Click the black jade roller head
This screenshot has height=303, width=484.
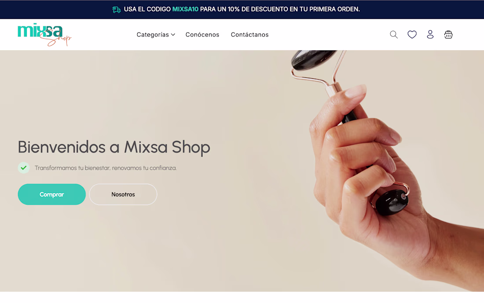(312, 58)
